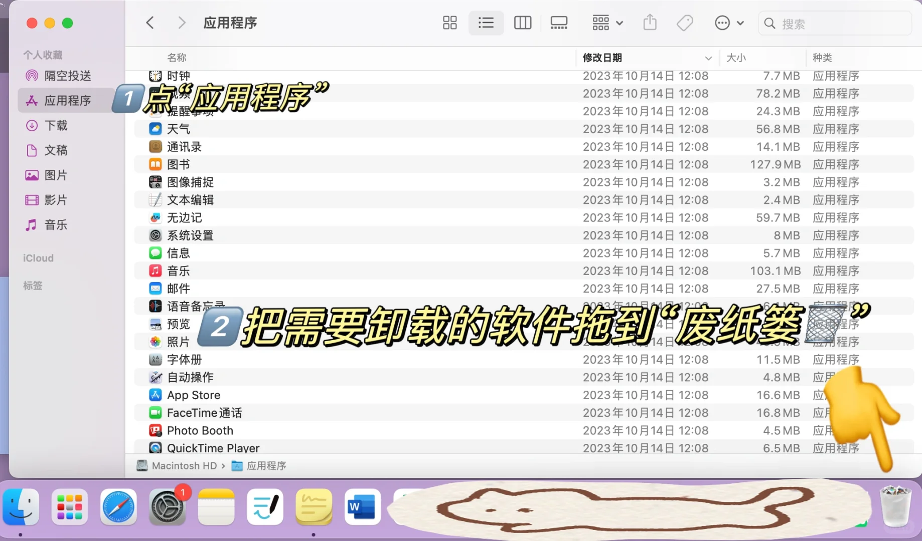This screenshot has height=541, width=922.
Task: Sort files by the 大小 column
Action: 736,58
